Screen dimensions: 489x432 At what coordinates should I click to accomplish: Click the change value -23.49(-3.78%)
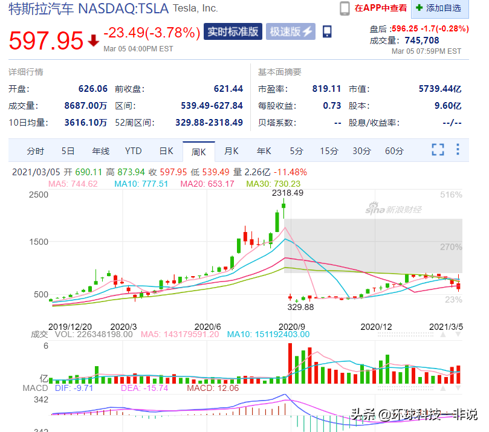pos(152,33)
